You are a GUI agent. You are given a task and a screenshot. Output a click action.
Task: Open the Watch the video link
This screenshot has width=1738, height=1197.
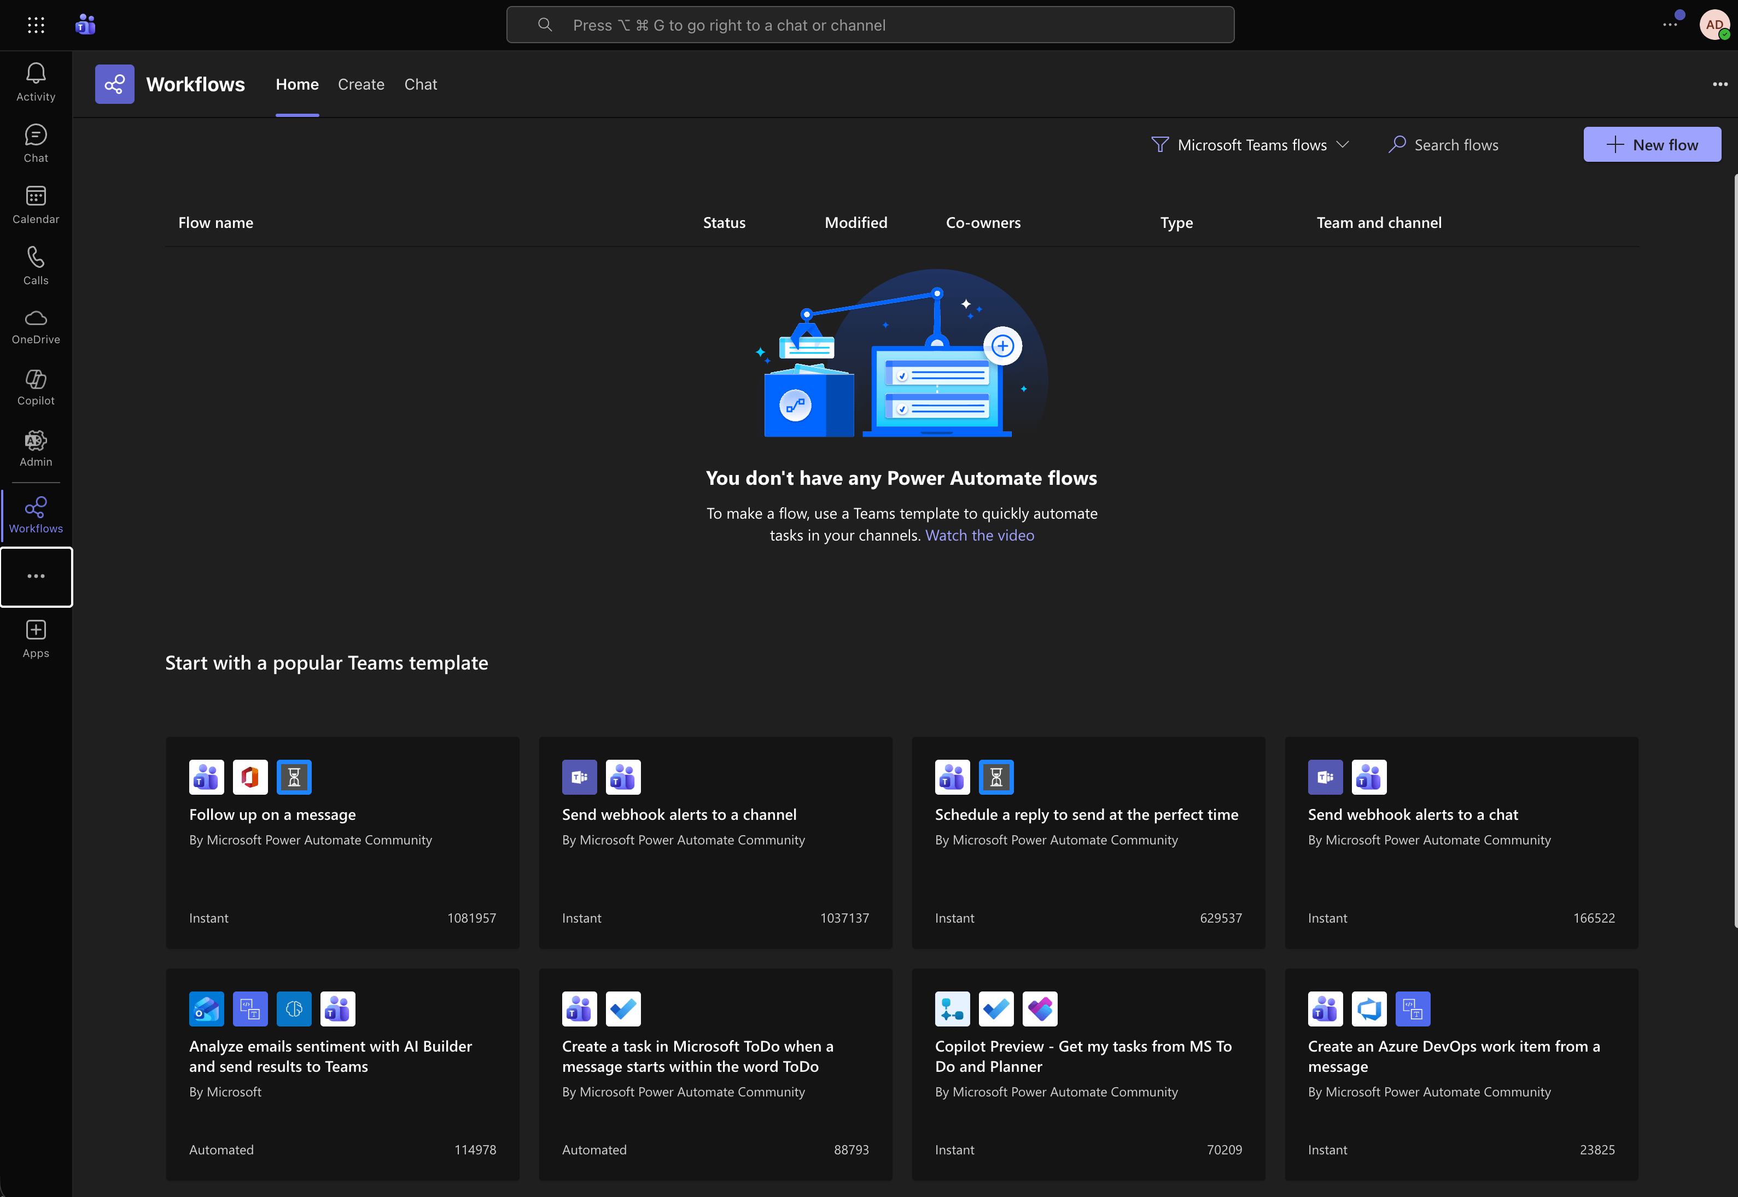click(x=979, y=535)
